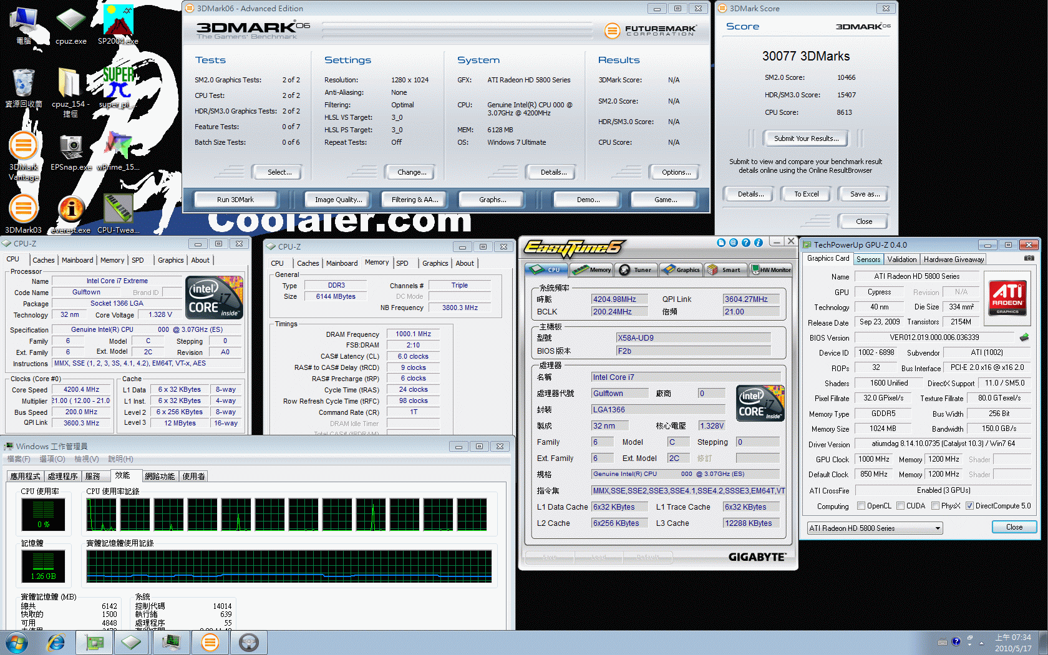Launch cpuz.exe from the desktop
This screenshot has height=655, width=1048.
coord(70,25)
